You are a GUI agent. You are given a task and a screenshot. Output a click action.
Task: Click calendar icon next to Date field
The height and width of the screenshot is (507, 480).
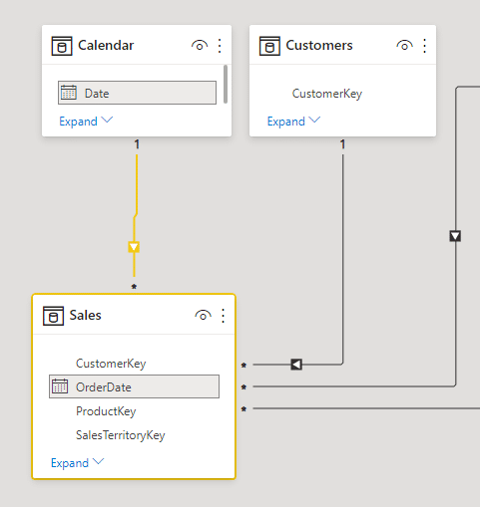pos(69,93)
